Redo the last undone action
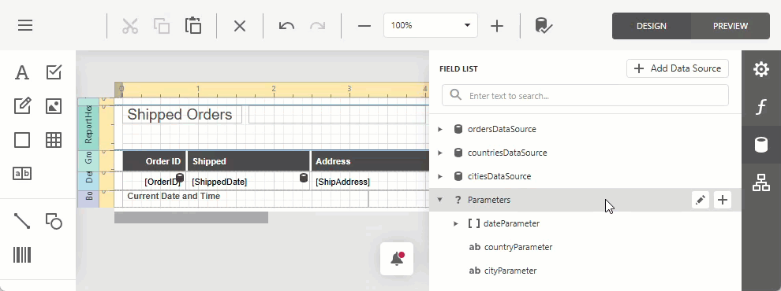781x291 pixels. pyautogui.click(x=317, y=26)
